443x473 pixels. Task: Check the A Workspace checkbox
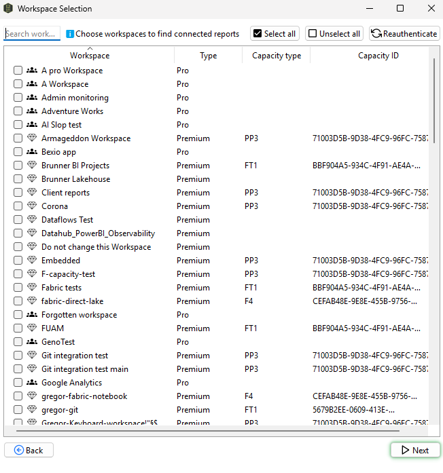18,84
